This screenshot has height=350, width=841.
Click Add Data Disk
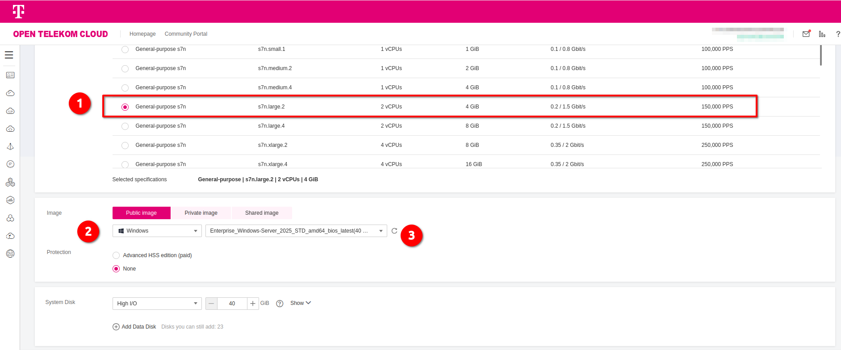tap(134, 327)
